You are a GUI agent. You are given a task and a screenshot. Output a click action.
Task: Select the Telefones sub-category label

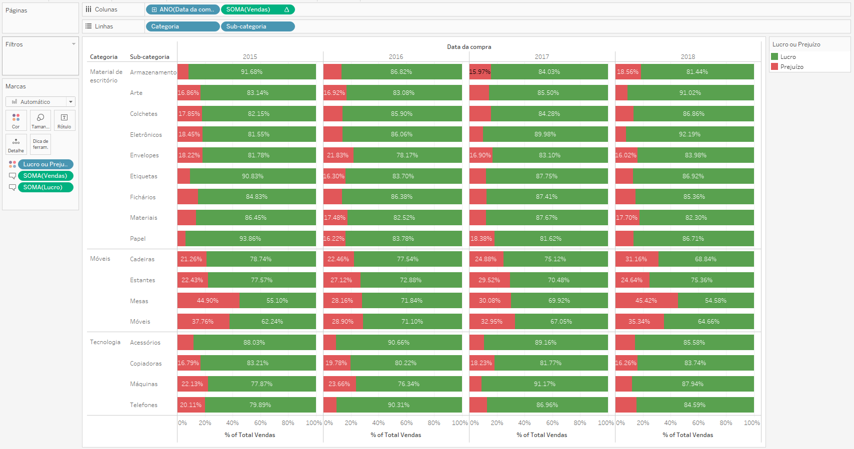coord(144,405)
